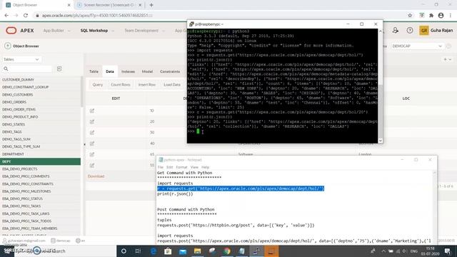Select the DEPT table in the list
This screenshot has height=257, width=457.
40,161
